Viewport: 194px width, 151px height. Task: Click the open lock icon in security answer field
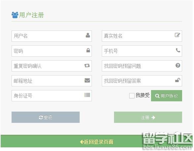178,80
